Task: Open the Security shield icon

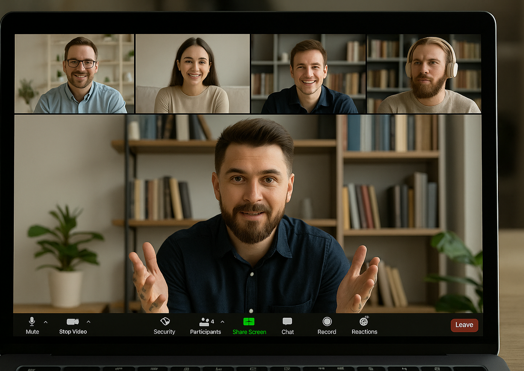Action: (165, 321)
